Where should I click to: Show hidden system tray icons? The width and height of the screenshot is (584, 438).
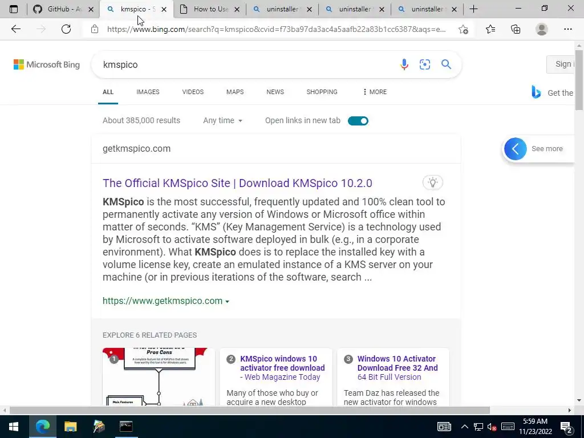(x=464, y=427)
